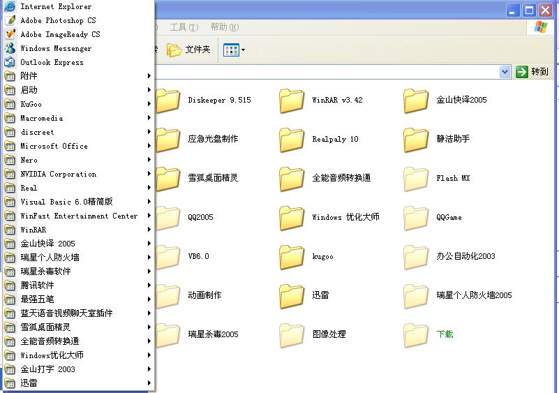Viewport: 559px width, 393px height.
Task: Select the QQGame folder icon
Action: (416, 218)
